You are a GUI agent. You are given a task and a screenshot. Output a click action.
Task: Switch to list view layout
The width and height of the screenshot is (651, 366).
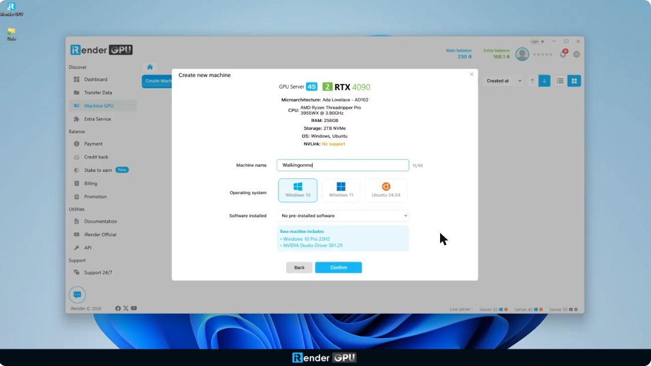pos(560,81)
